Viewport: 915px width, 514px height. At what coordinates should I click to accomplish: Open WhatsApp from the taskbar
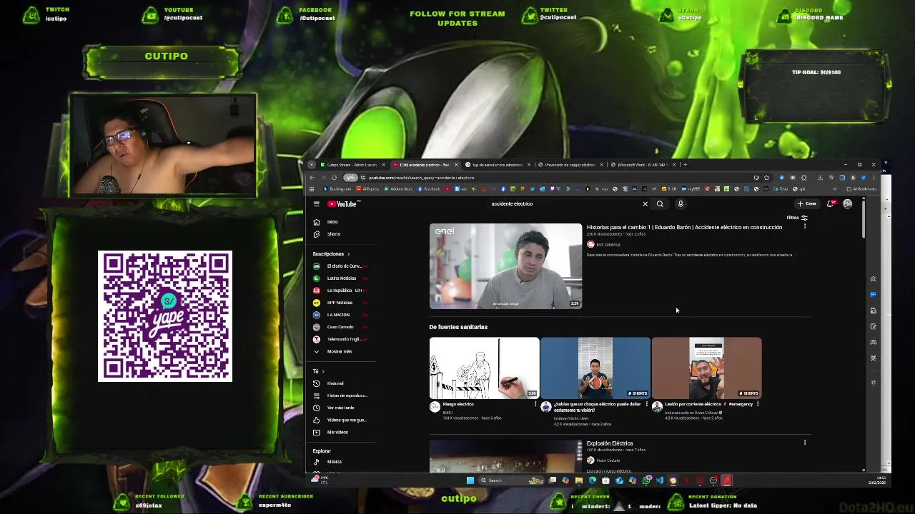coord(646,480)
